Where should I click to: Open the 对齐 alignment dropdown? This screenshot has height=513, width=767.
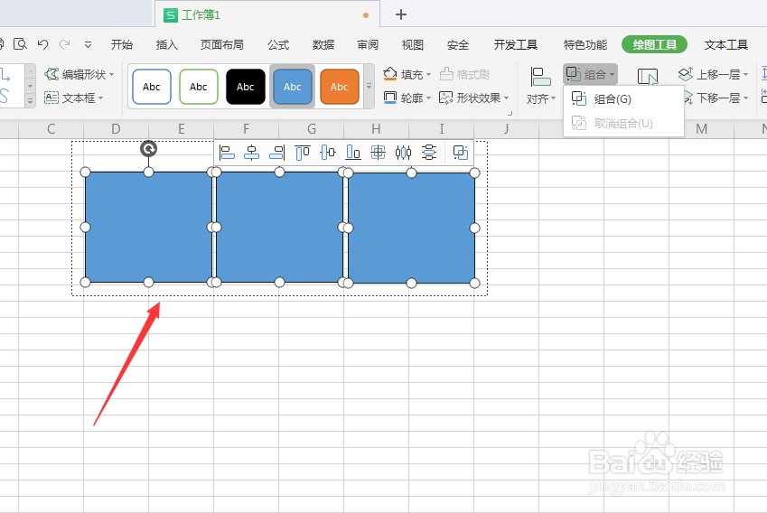click(x=540, y=86)
